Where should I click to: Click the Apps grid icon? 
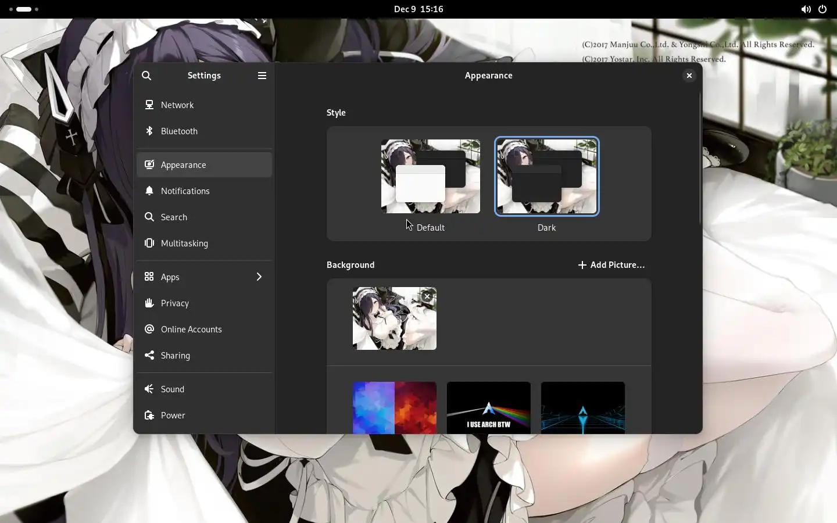tap(149, 277)
